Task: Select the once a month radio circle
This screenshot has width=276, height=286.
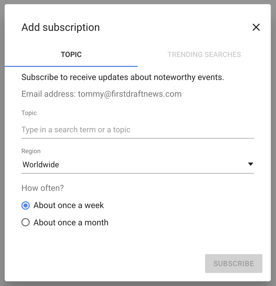Action: (x=26, y=222)
